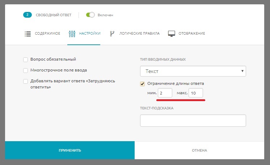
Task: Open the Логические правила tab
Action: (x=139, y=34)
